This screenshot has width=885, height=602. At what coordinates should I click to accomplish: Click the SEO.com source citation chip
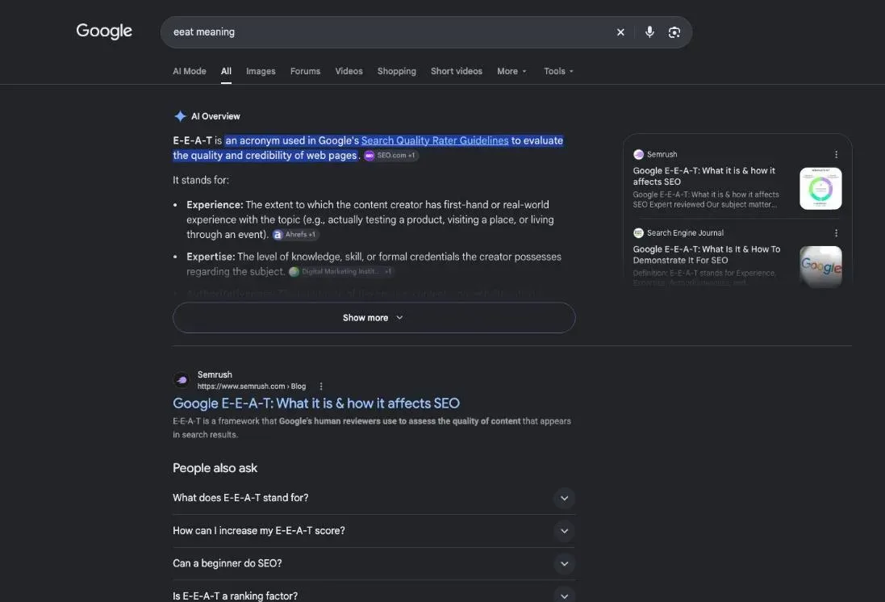click(x=390, y=155)
